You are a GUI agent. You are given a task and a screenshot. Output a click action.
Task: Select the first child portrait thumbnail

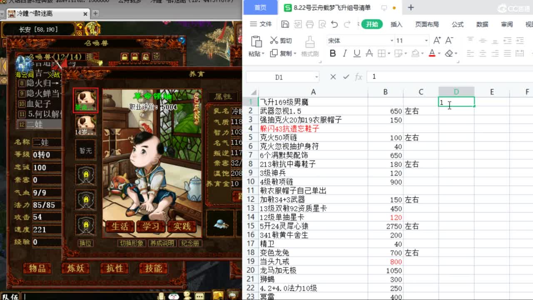(x=86, y=100)
